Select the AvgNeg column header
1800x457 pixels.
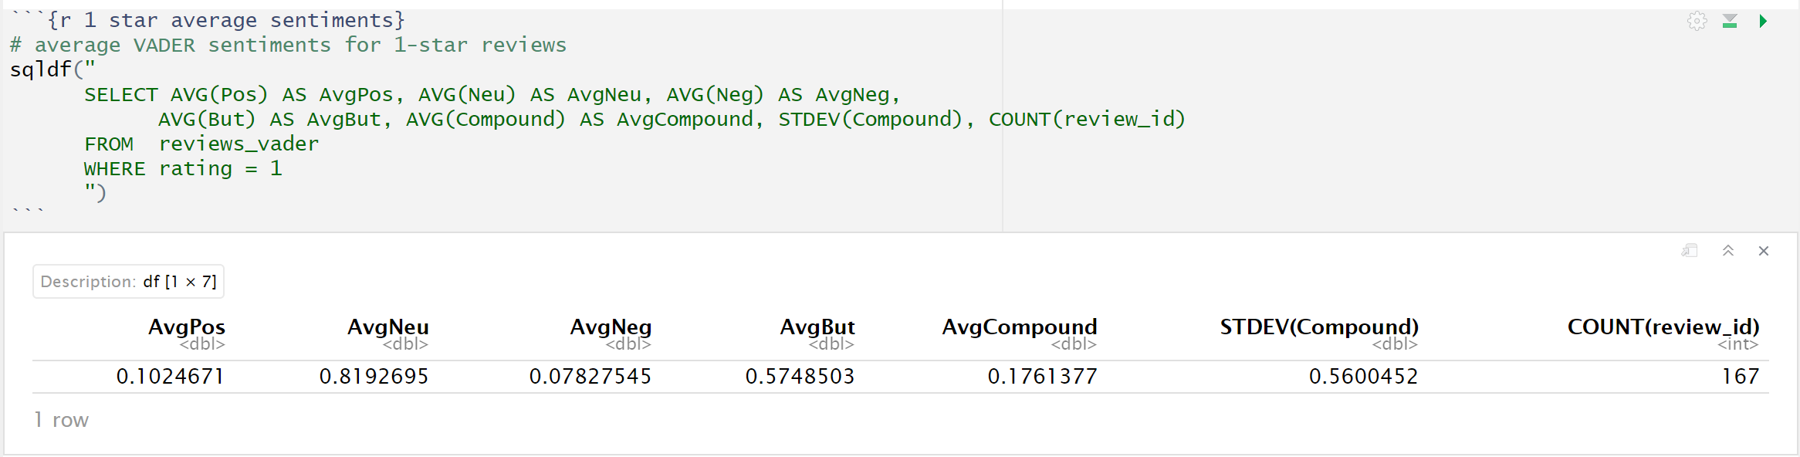click(x=611, y=327)
